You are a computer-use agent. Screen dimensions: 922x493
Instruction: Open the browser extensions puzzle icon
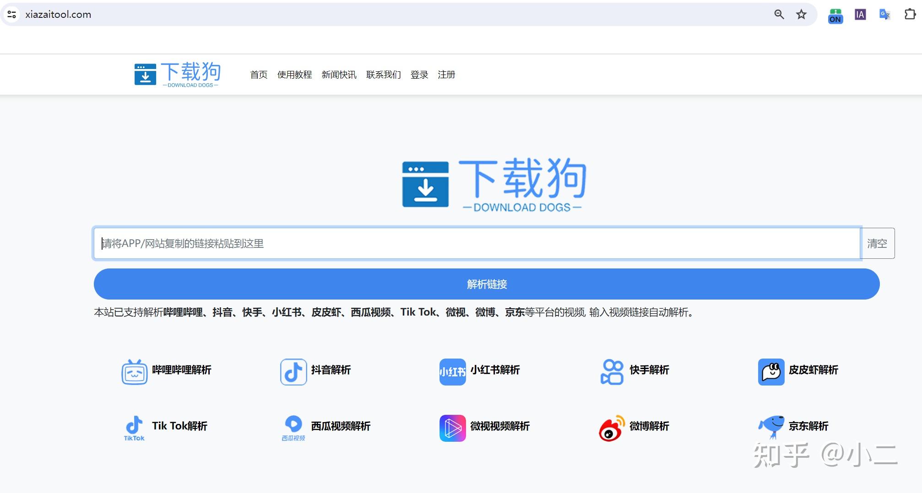coord(910,15)
